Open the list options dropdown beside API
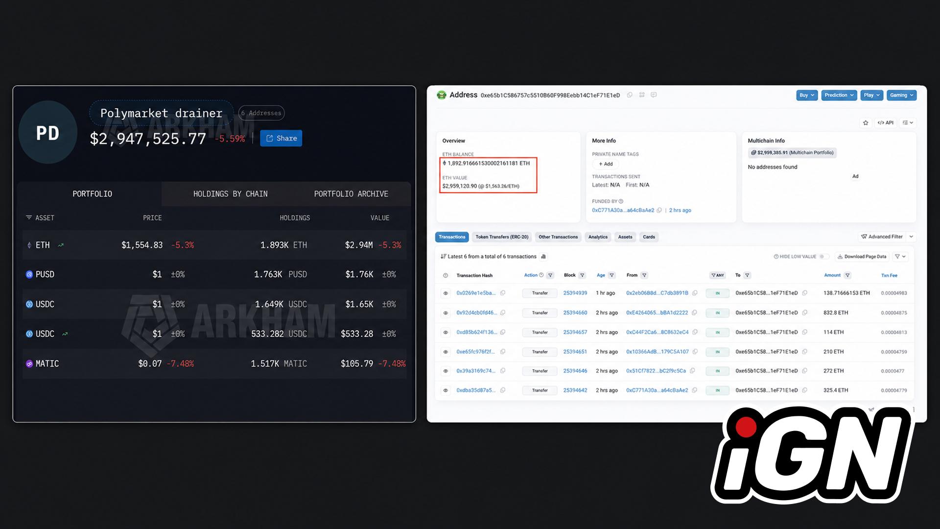 [908, 123]
